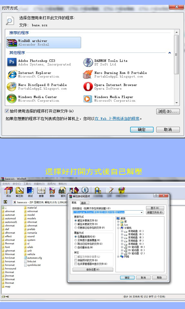The height and width of the screenshot is (309, 185).
Task: Click WinRAR toolbar 解压到 (Extract To) icon
Action: [20, 192]
